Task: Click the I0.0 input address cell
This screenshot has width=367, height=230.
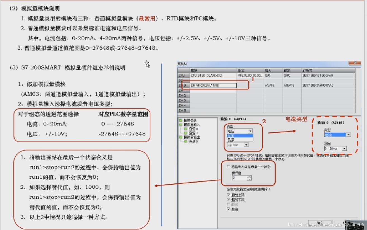Action: [x=273, y=76]
